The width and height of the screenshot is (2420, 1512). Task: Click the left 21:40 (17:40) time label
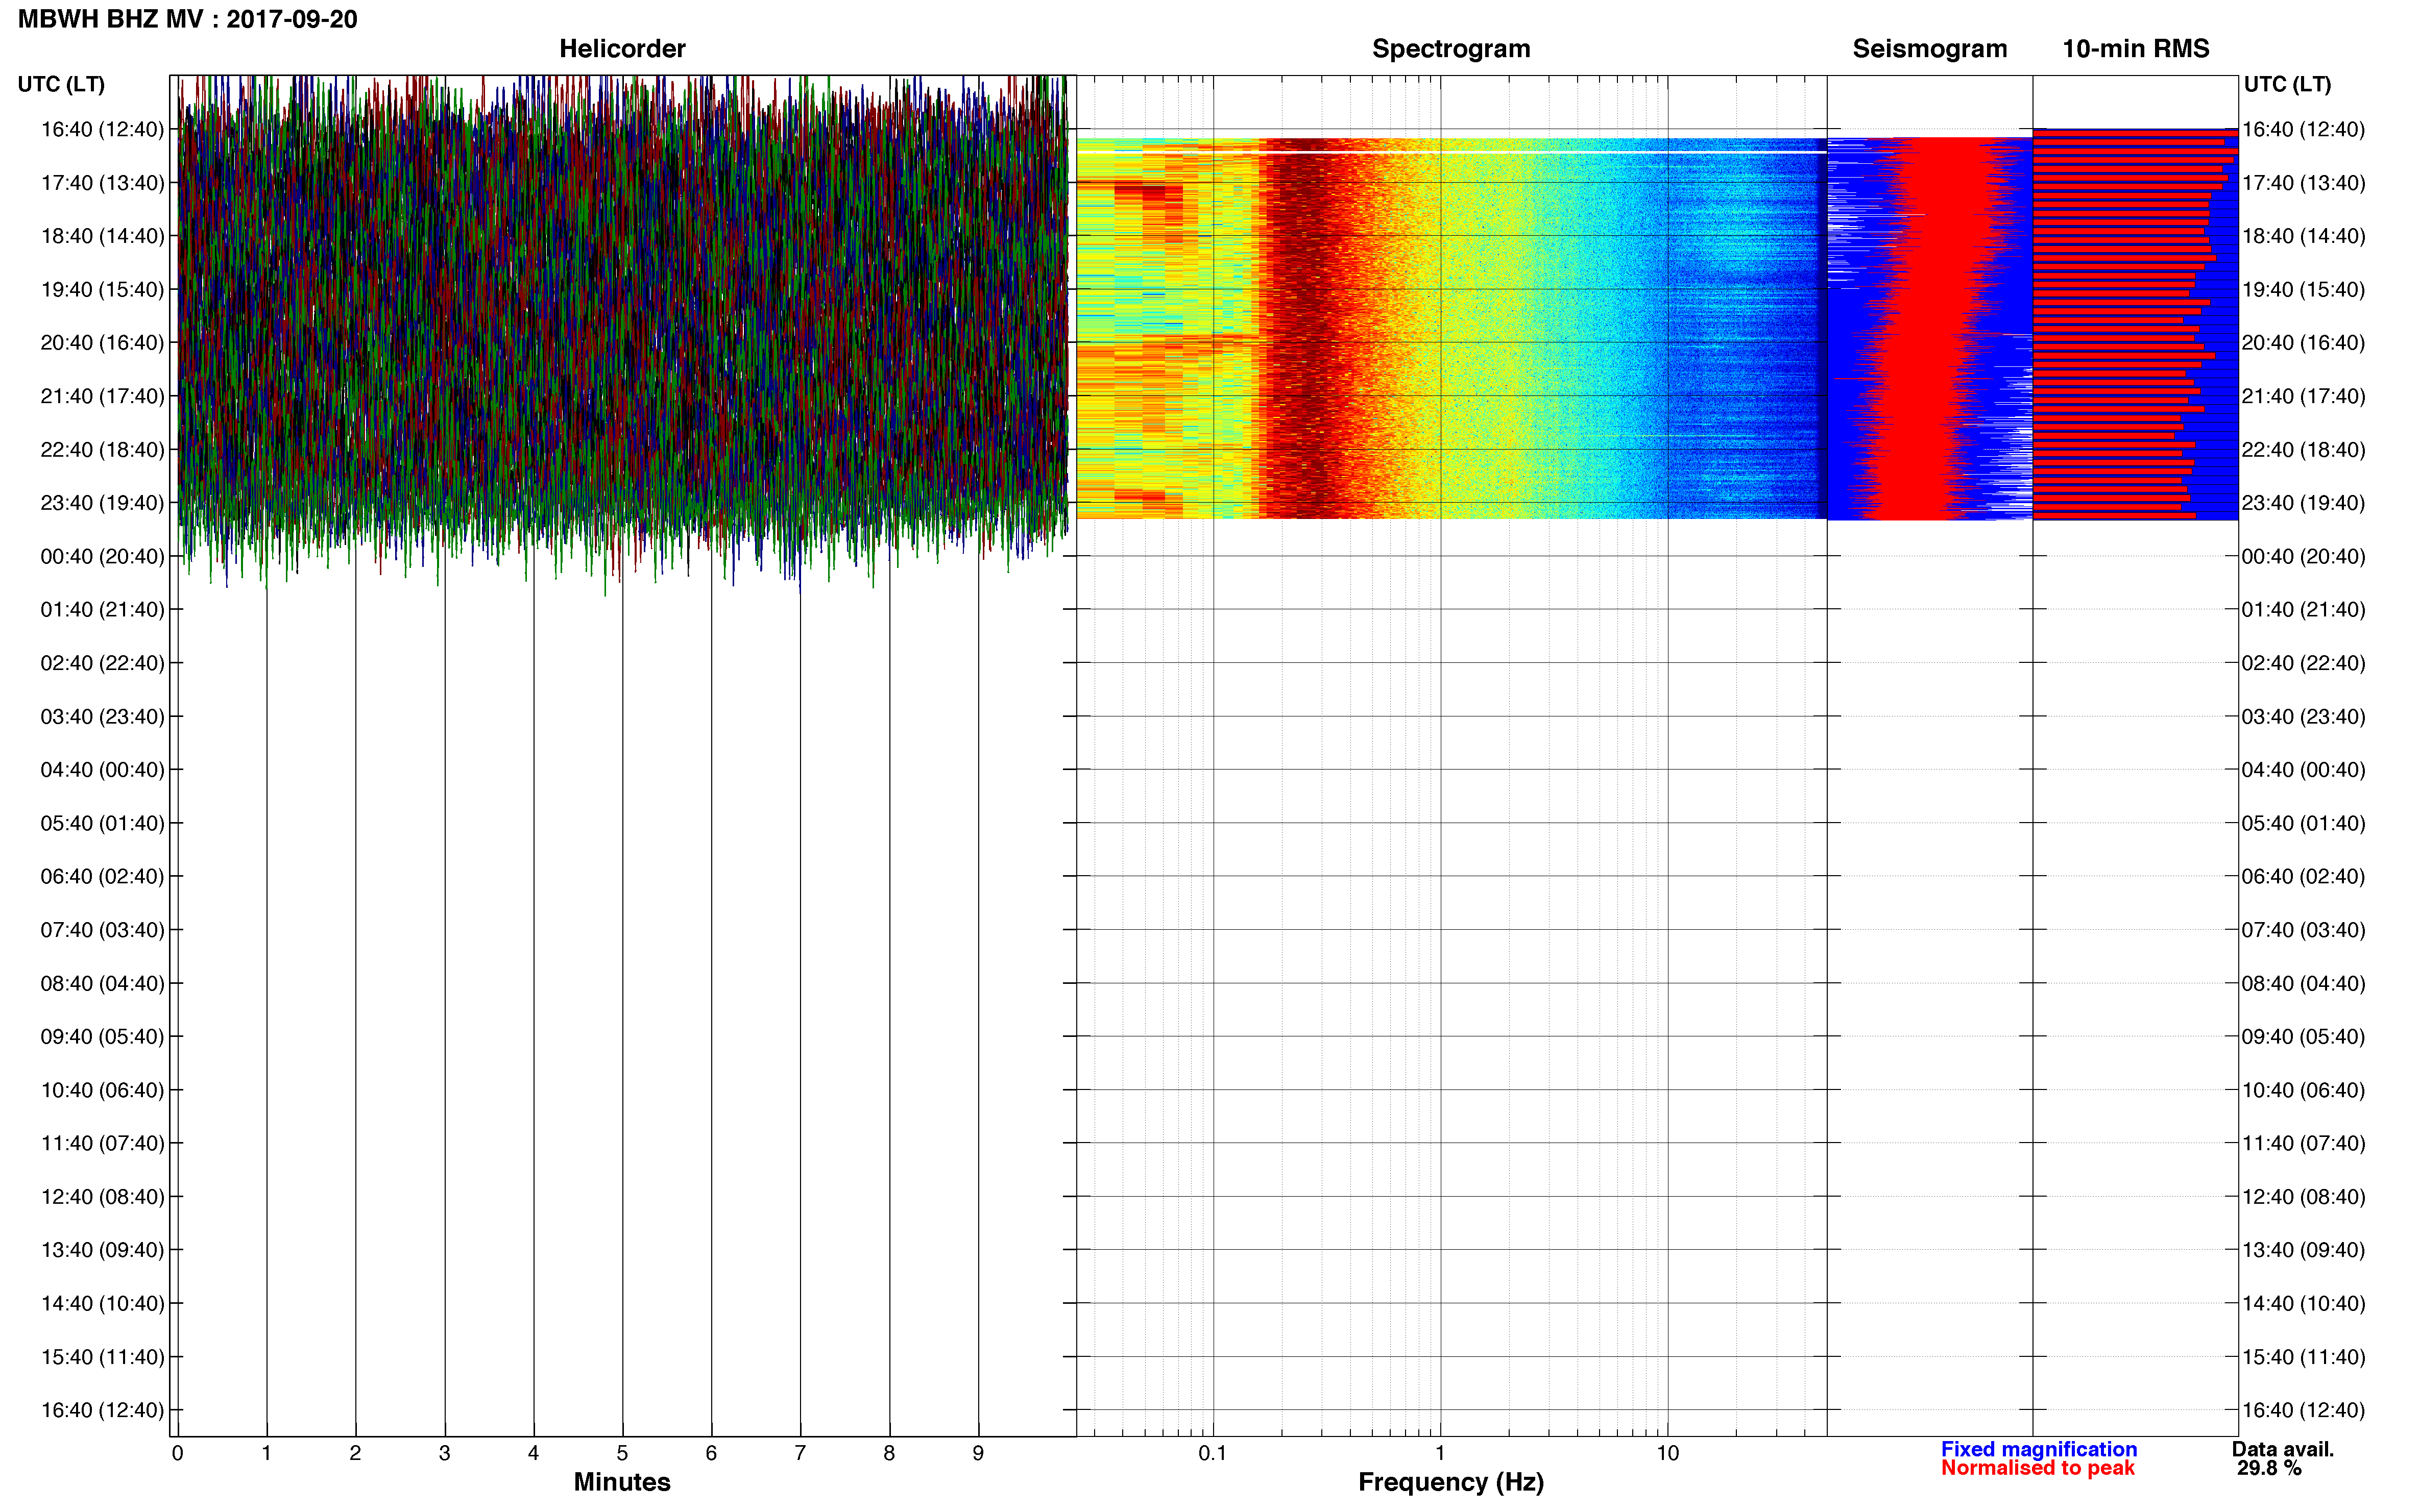tap(102, 396)
